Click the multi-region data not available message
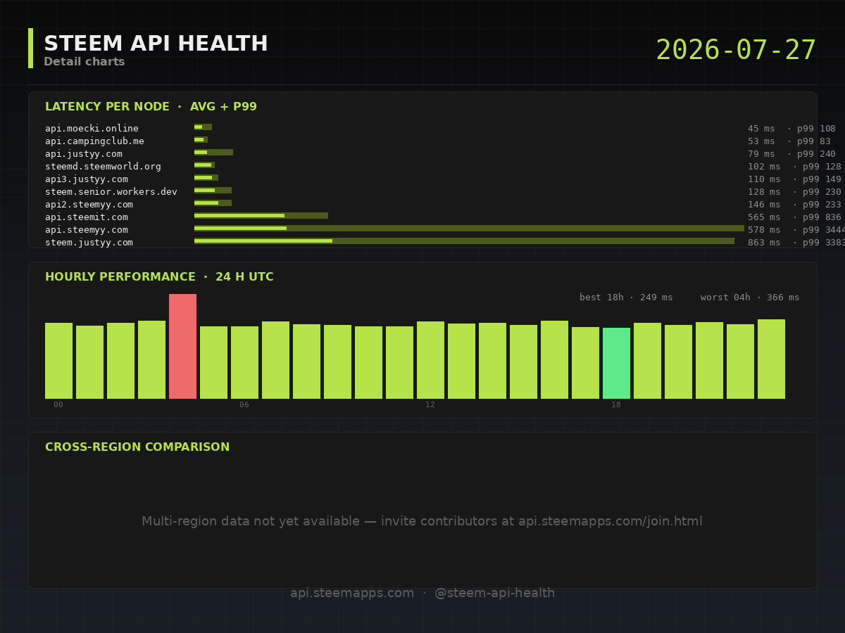This screenshot has width=845, height=633. point(422,521)
